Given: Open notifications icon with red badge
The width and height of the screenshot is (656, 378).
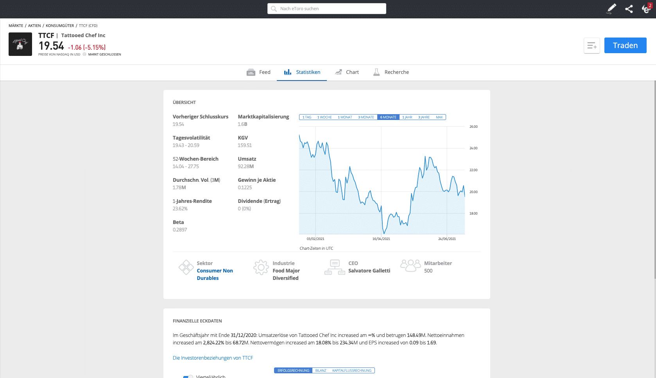Looking at the screenshot, I should coord(647,8).
